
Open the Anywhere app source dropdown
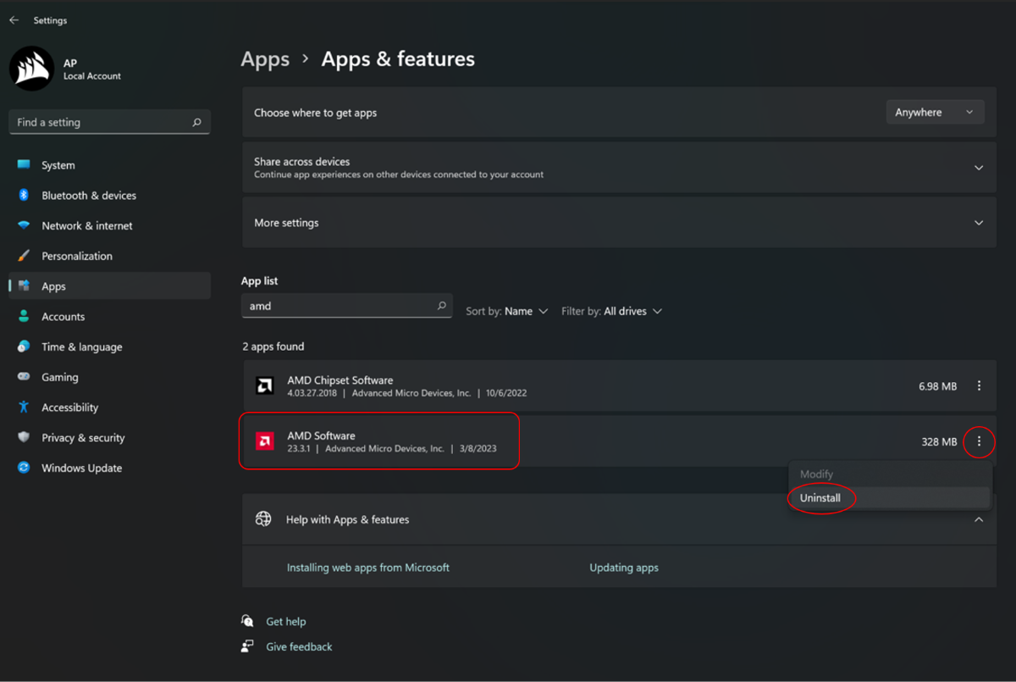pos(935,113)
